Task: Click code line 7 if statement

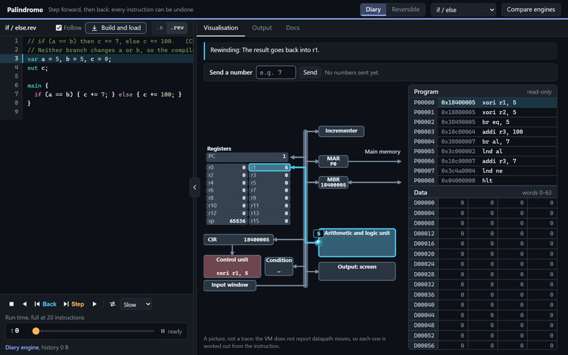Action: [x=108, y=94]
